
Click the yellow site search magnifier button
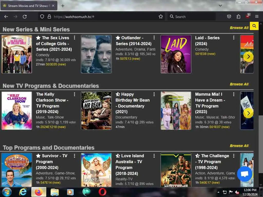[254, 26]
